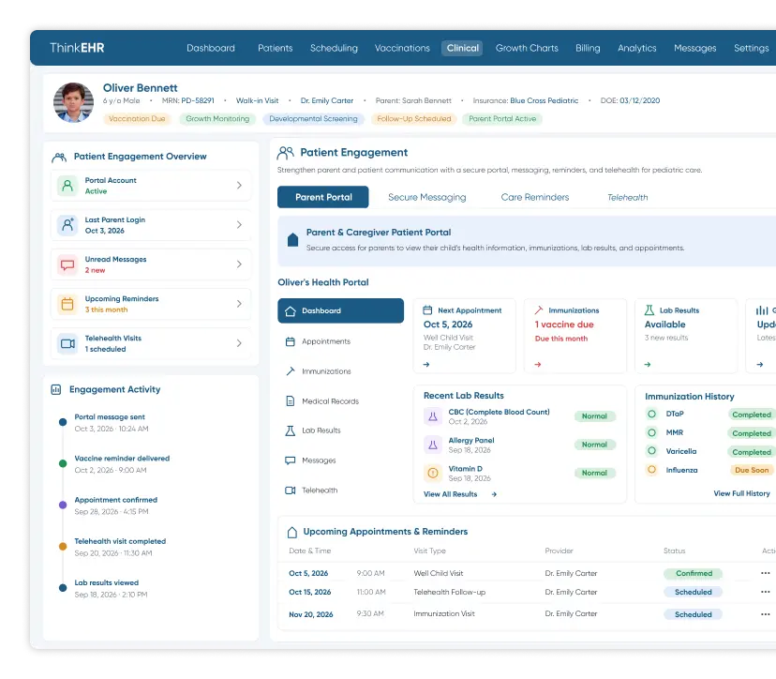Click the Allergy Panel flask icon
The width and height of the screenshot is (776, 679).
click(x=433, y=445)
